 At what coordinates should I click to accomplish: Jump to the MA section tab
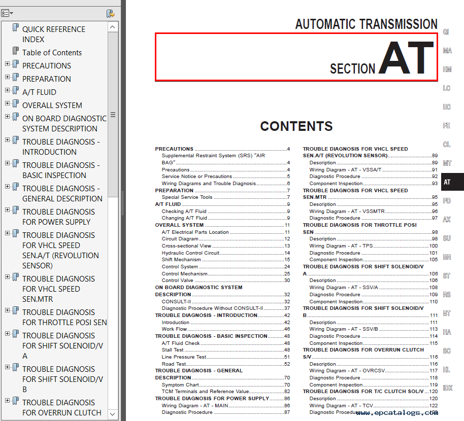pyautogui.click(x=447, y=51)
